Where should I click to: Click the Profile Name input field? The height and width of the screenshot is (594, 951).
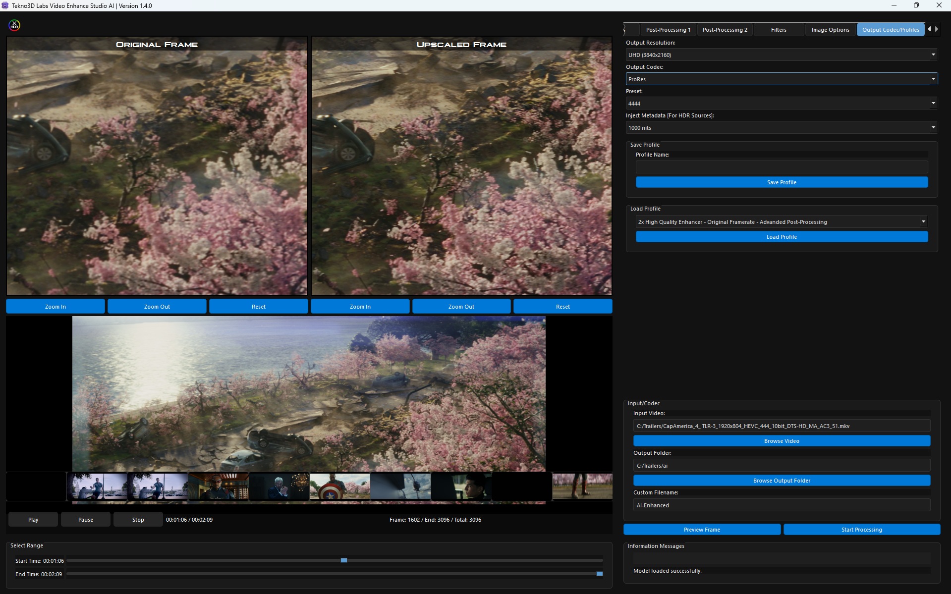[782, 167]
